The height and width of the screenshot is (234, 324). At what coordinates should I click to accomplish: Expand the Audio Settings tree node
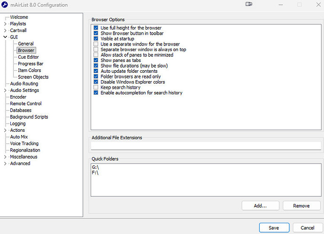pyautogui.click(x=5, y=90)
